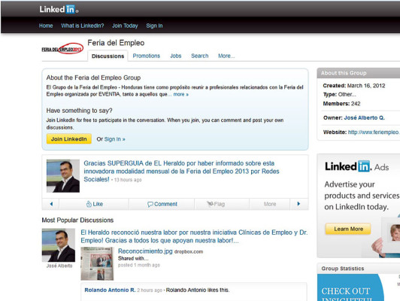Open the Reconocimiento.jpg newspaper thumbnail

[x=97, y=263]
